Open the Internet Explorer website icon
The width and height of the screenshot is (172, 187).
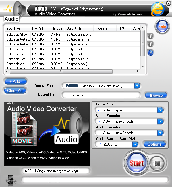coord(158,9)
